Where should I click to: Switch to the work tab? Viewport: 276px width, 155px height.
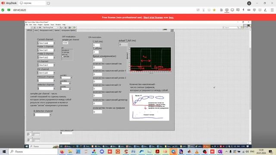click(x=36, y=31)
